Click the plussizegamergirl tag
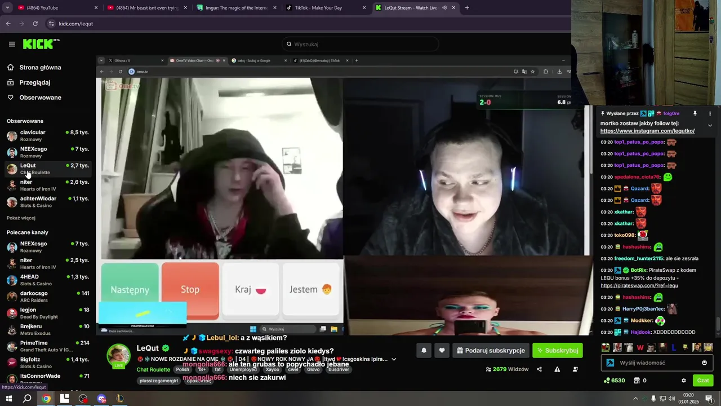The image size is (721, 406). tap(159, 381)
